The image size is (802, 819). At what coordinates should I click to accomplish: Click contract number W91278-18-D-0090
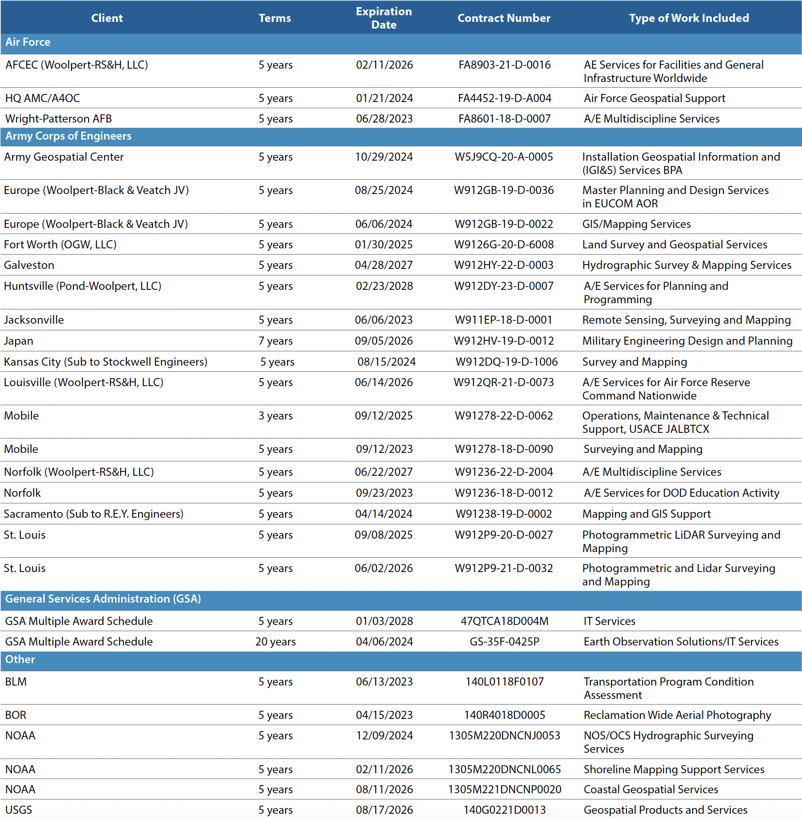[504, 449]
